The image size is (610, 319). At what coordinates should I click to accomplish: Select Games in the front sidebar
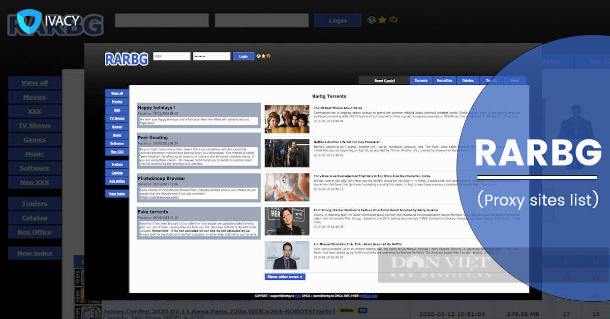117,126
